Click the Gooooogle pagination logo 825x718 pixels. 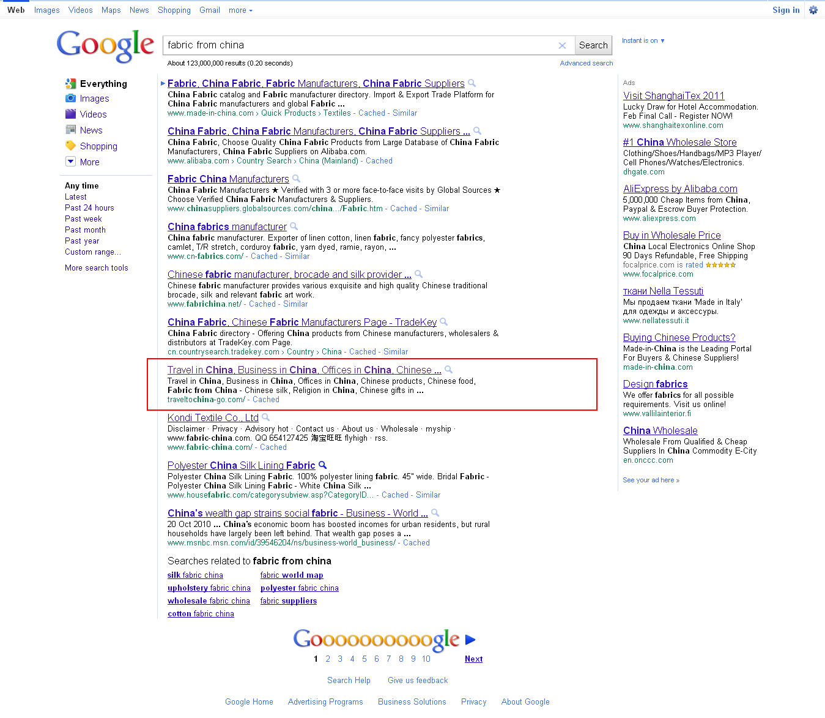(376, 640)
